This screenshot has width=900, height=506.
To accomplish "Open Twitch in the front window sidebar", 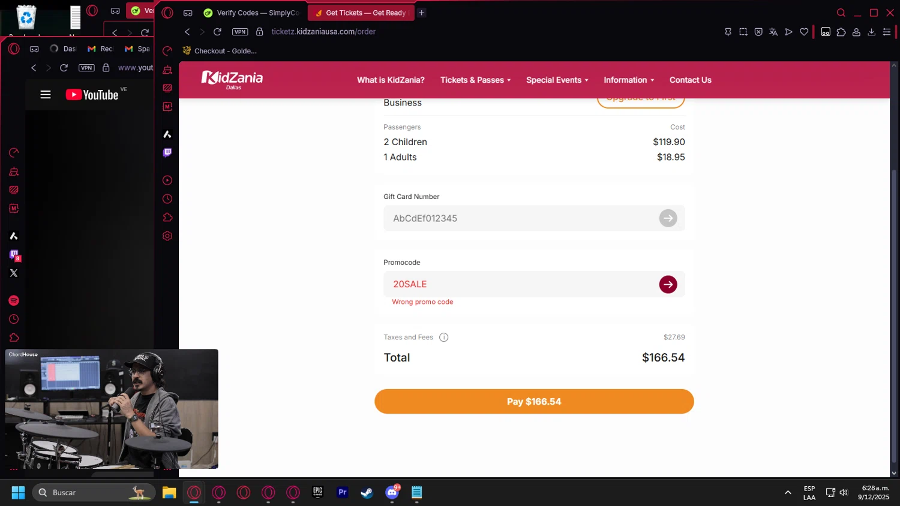I will 167,152.
